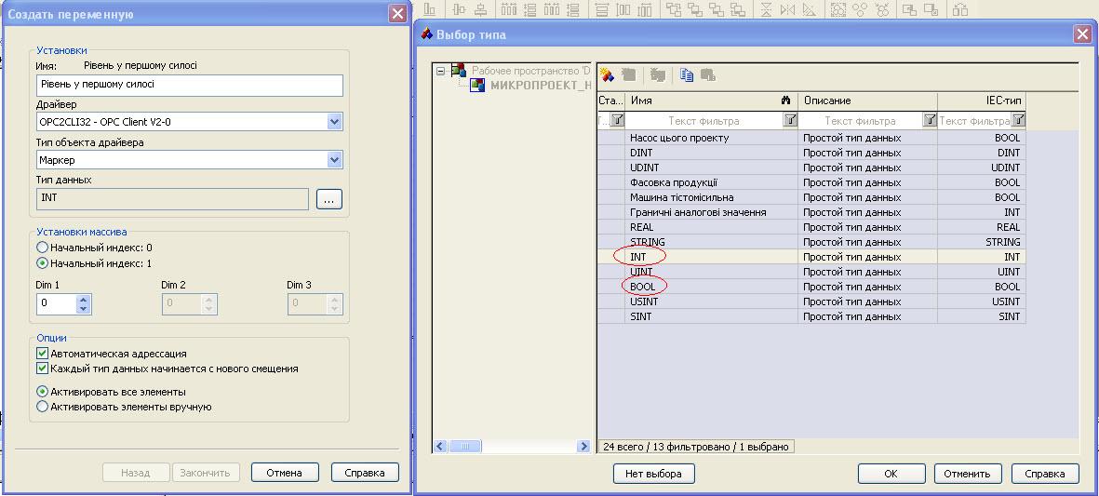Confirm type selection with OK
1099x496 pixels.
point(891,474)
